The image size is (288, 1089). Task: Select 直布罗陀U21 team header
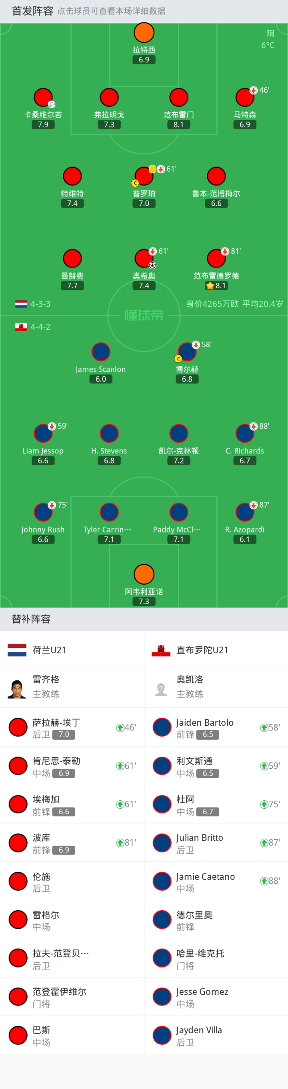click(216, 650)
